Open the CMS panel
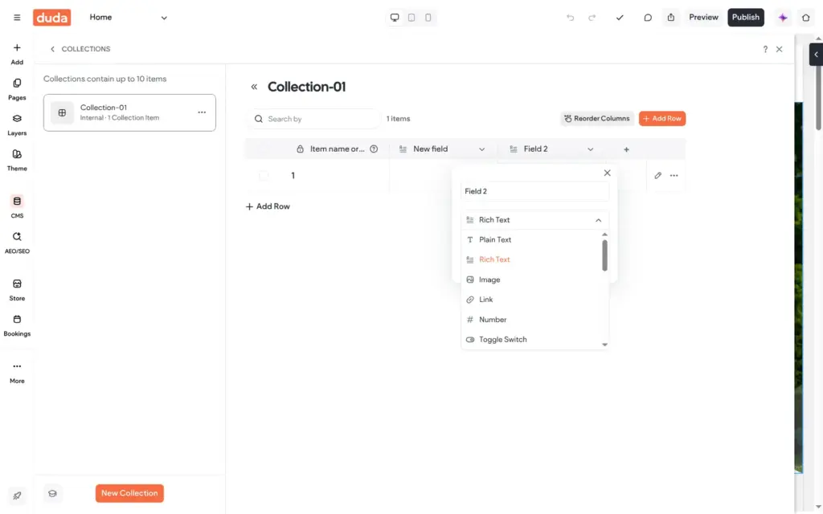This screenshot has height=514, width=823. pos(17,206)
